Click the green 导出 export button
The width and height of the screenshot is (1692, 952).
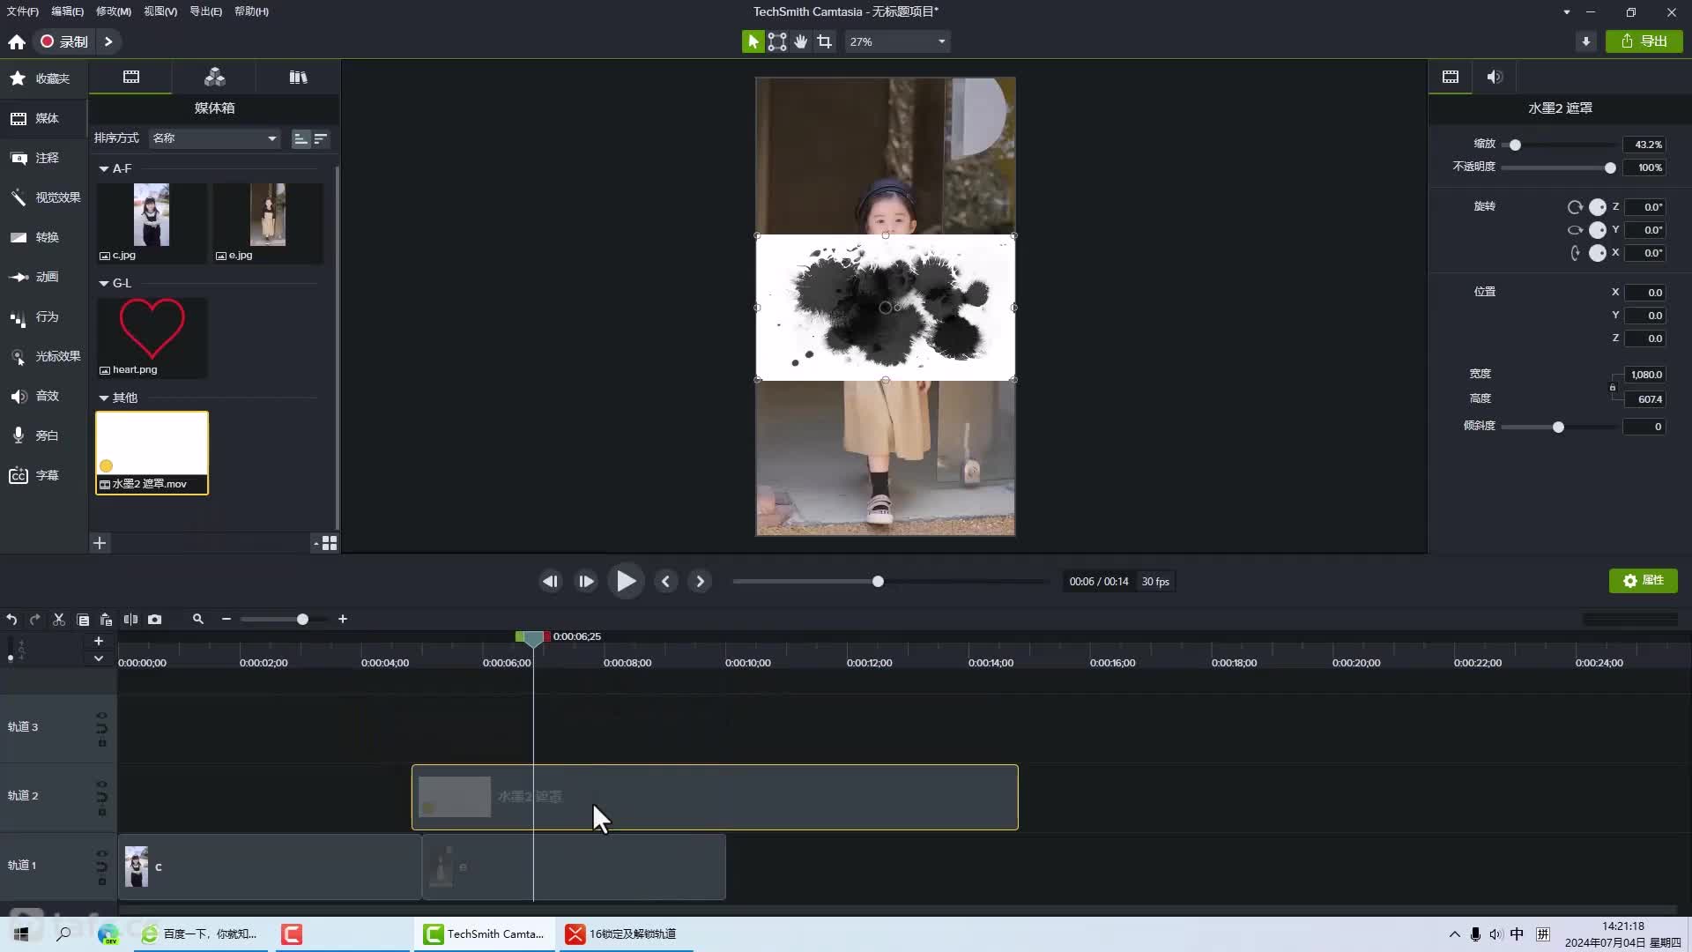(x=1644, y=41)
